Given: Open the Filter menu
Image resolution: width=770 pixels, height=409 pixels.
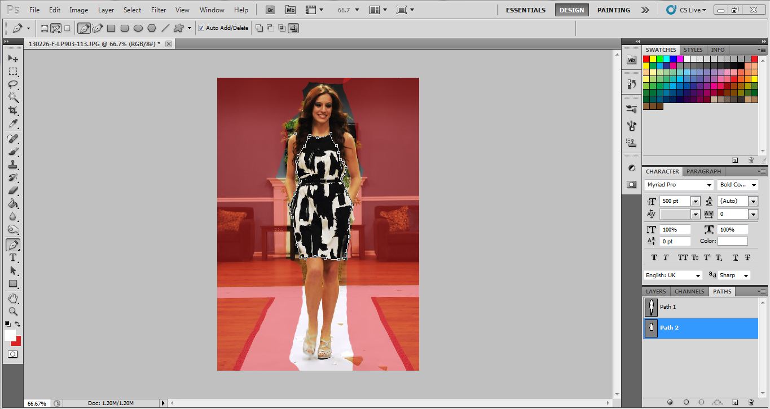Looking at the screenshot, I should click(159, 10).
